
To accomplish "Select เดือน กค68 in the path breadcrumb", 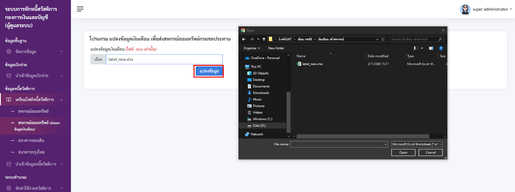I will tap(305, 39).
